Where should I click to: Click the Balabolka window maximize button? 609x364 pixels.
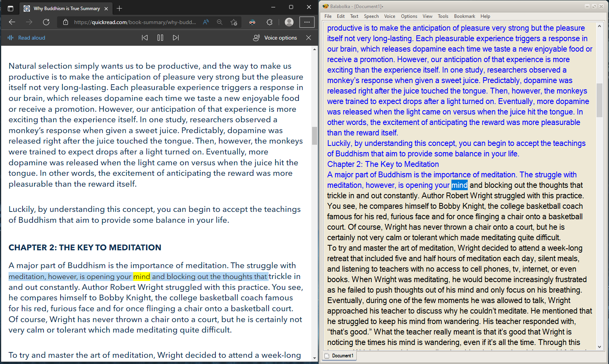(594, 6)
